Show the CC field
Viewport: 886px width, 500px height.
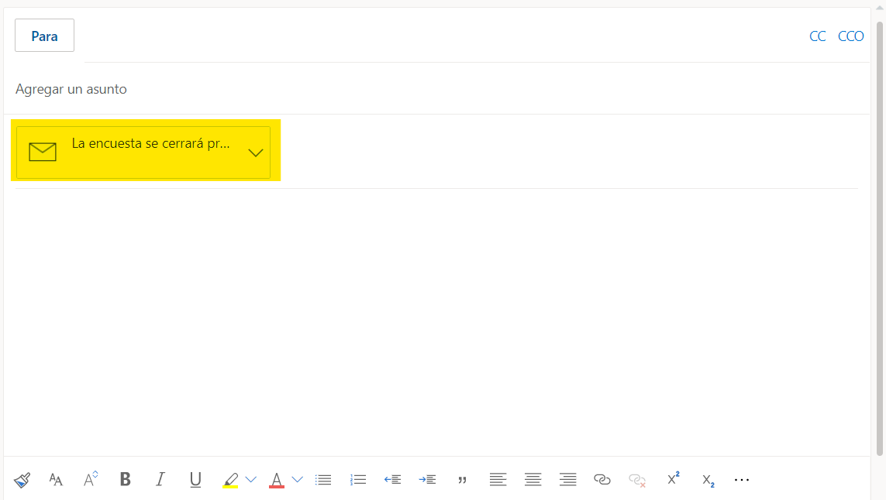[x=818, y=36]
